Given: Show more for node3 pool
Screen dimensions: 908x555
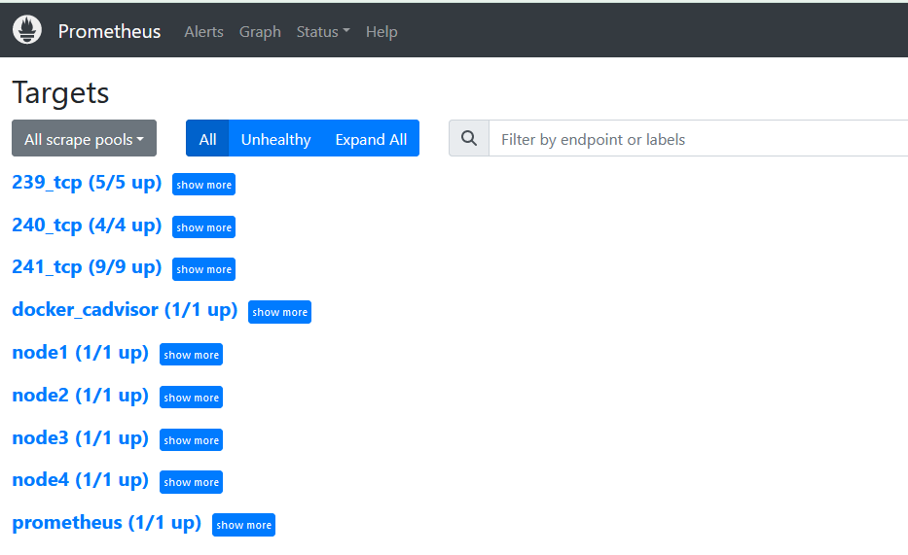Looking at the screenshot, I should 191,440.
